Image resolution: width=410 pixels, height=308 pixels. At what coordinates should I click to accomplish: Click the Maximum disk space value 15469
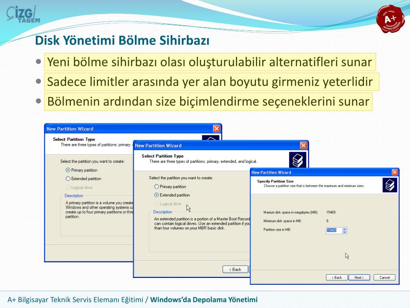331,213
